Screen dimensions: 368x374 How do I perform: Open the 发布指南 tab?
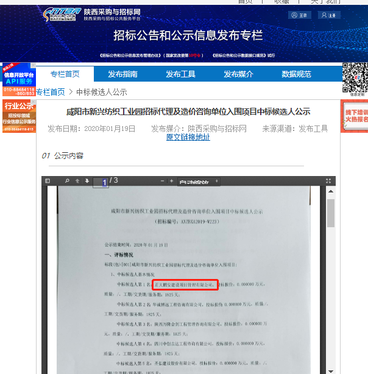pyautogui.click(x=122, y=74)
